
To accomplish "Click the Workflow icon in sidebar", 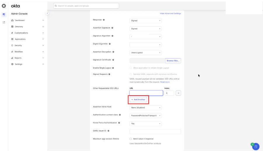I will coord(12,52).
